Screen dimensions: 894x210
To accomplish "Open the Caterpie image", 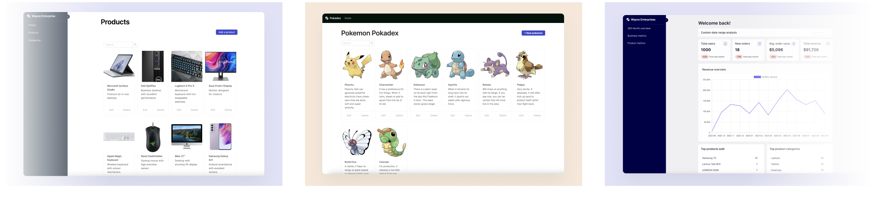I will pyautogui.click(x=392, y=142).
